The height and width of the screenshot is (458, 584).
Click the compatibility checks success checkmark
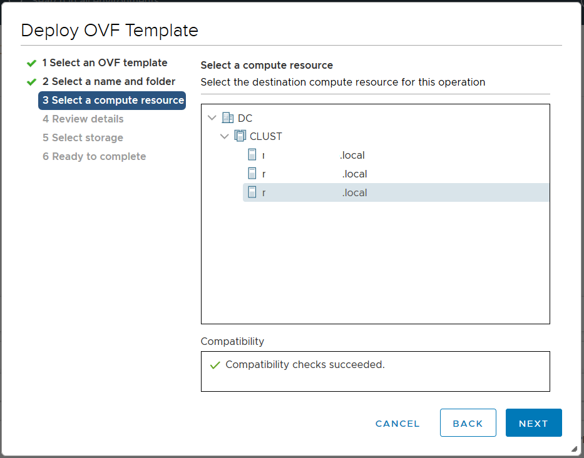[215, 365]
